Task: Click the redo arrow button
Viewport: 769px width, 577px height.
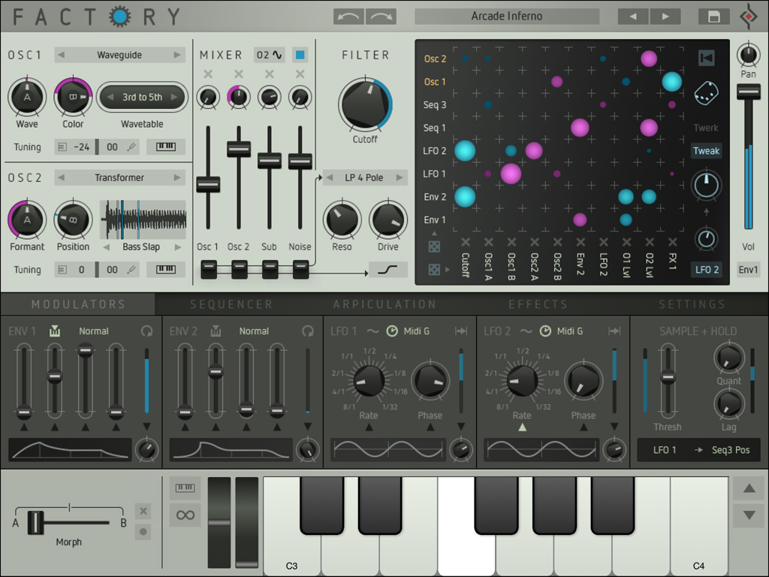Action: 381,17
